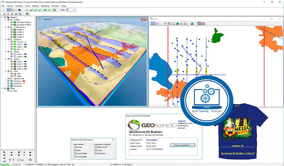Open the I-GIS A/S link

(181, 121)
